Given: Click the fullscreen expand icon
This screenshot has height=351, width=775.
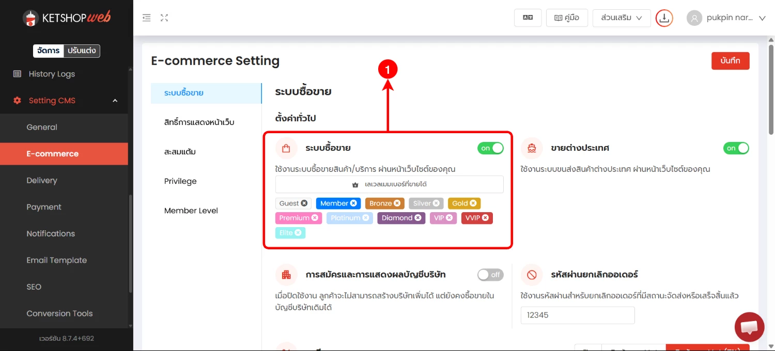Looking at the screenshot, I should click(164, 18).
